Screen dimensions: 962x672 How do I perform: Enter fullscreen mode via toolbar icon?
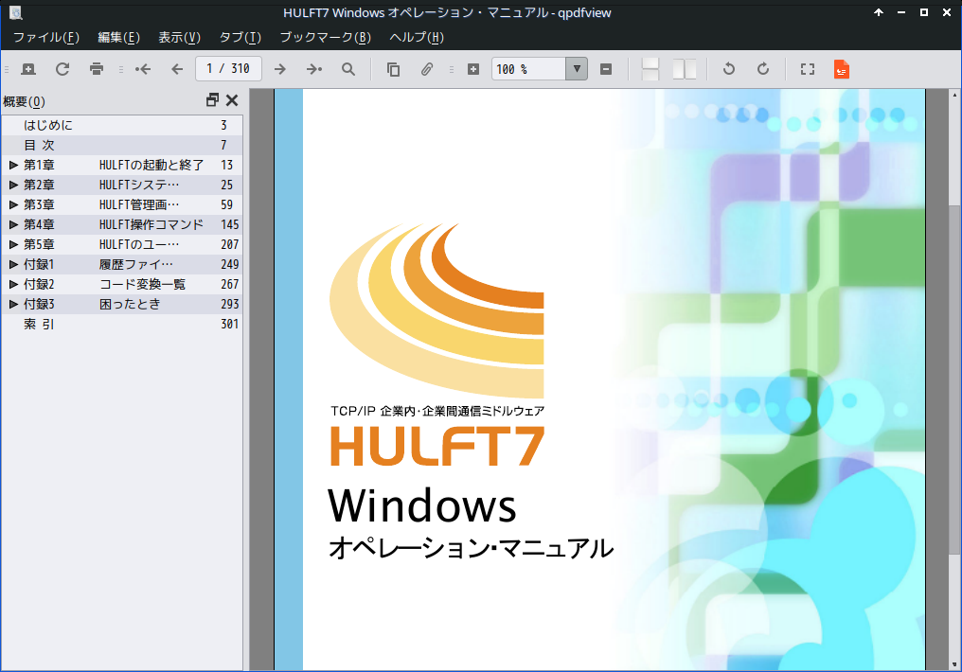tap(808, 69)
